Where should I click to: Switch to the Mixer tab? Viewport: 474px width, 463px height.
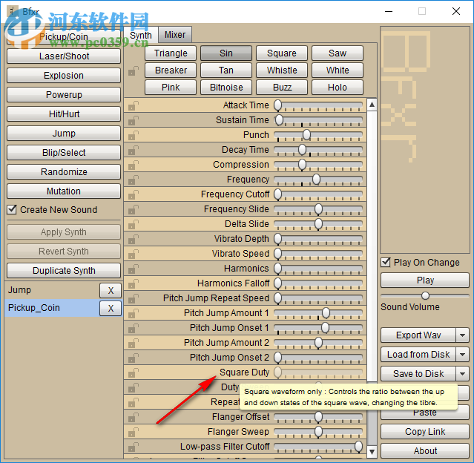[x=175, y=35]
